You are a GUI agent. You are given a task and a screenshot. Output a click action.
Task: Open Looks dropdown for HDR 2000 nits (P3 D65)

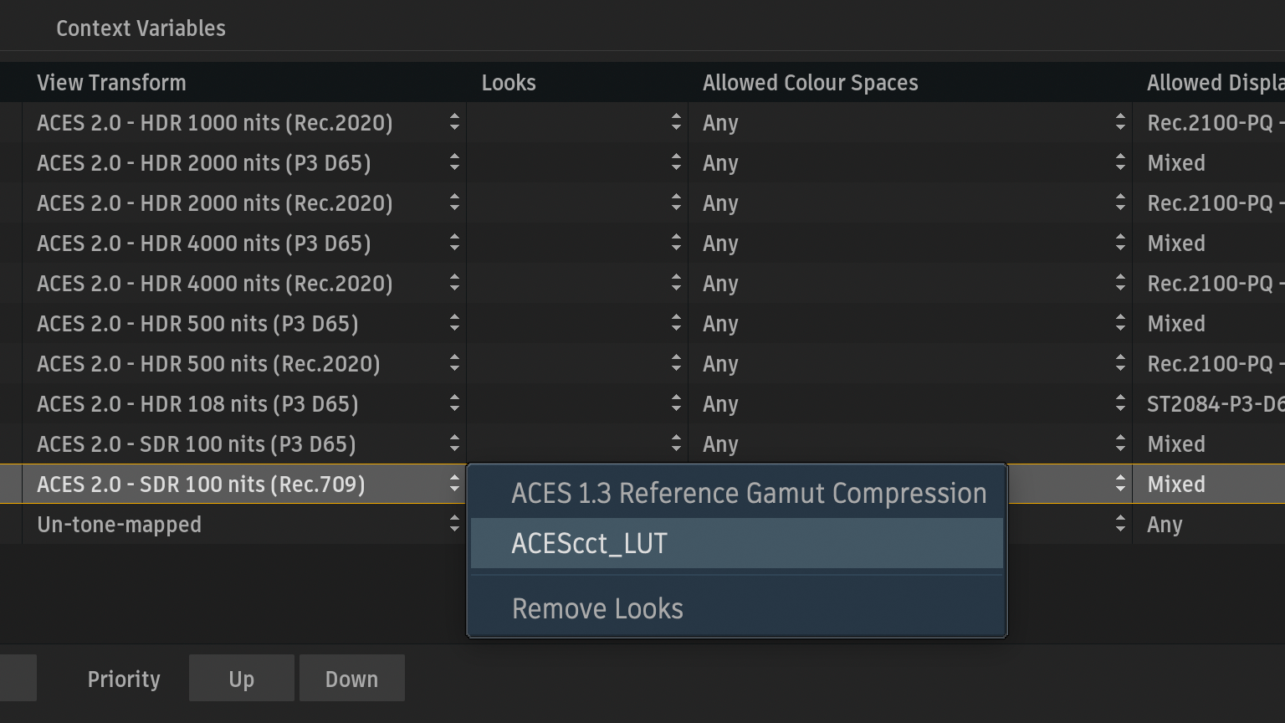click(676, 163)
